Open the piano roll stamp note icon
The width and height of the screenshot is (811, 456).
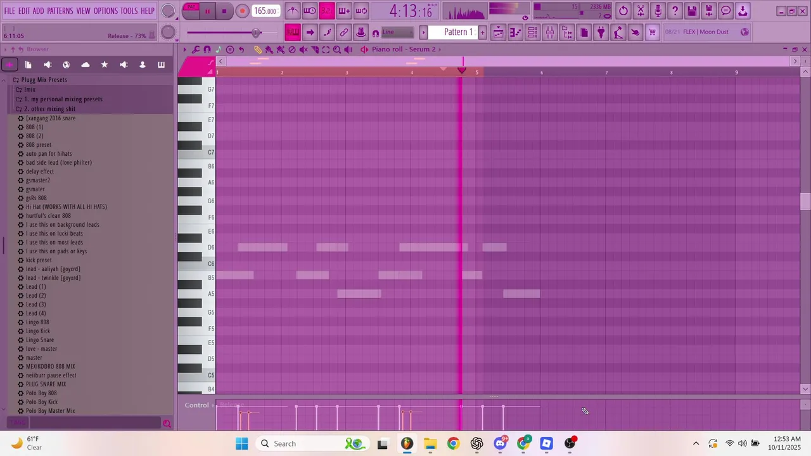point(219,49)
